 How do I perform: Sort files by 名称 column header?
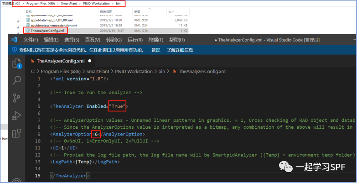28,11
